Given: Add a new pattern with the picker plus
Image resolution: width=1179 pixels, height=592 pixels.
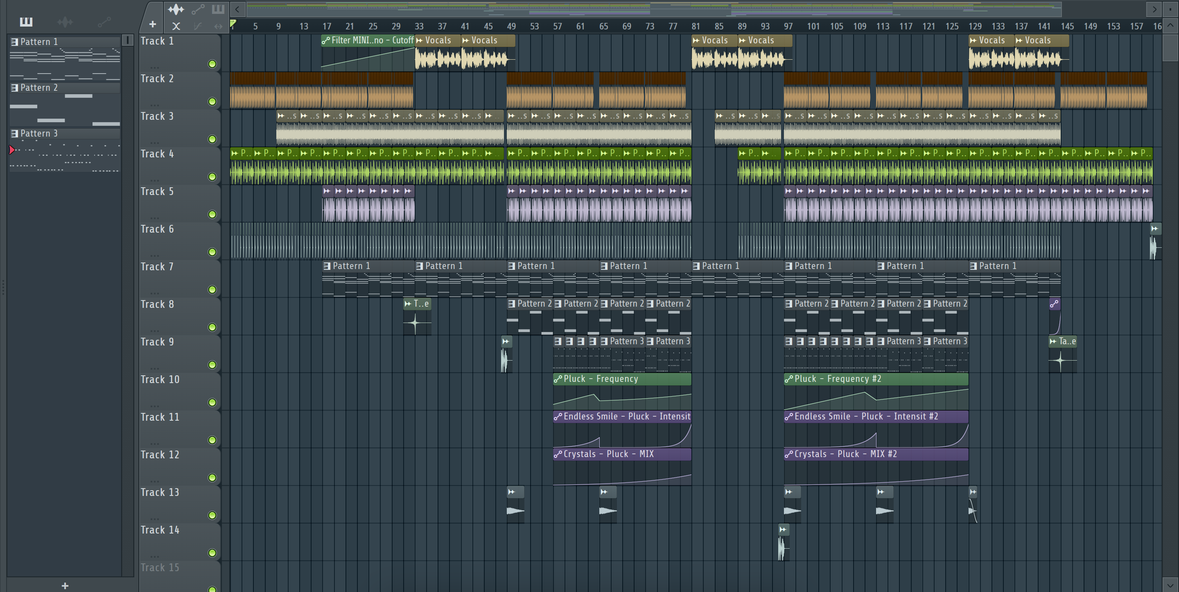Looking at the screenshot, I should [x=65, y=585].
